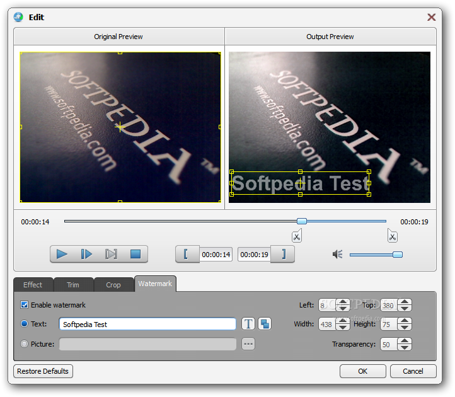
Task: Open the watermark color picker icon
Action: coord(265,324)
